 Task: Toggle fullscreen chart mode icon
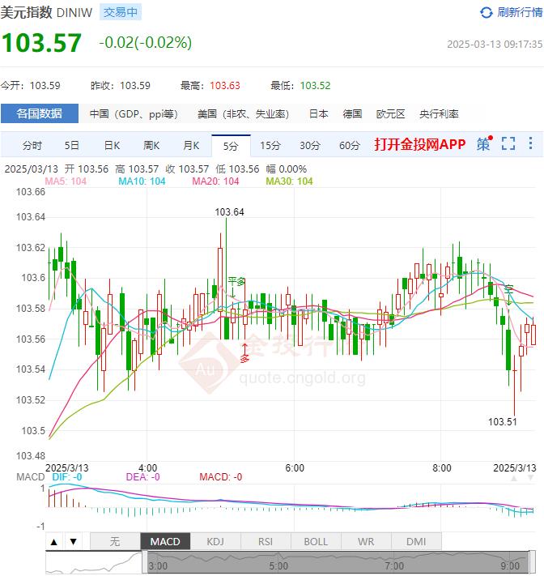click(508, 143)
